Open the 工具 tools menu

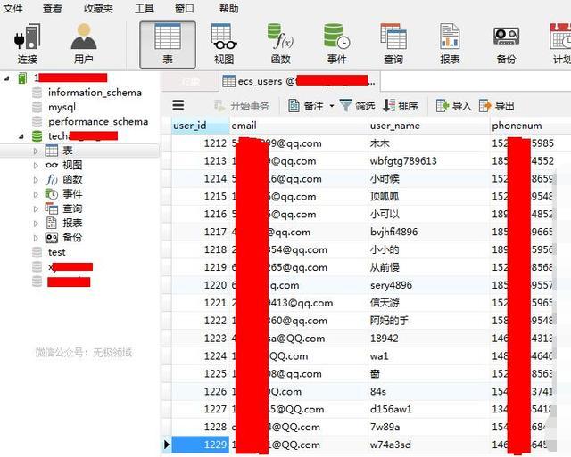145,8
